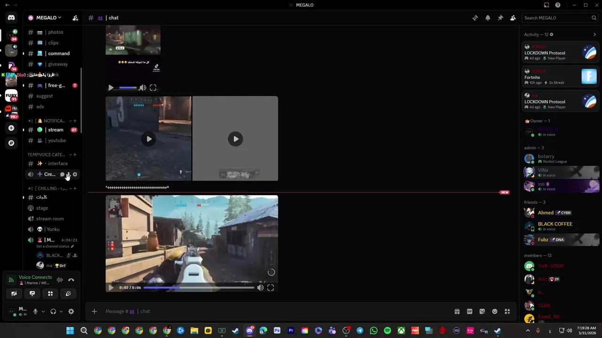Screen dimensions: 602x338
Task: Open the emoji picker
Action: pyautogui.click(x=495, y=311)
